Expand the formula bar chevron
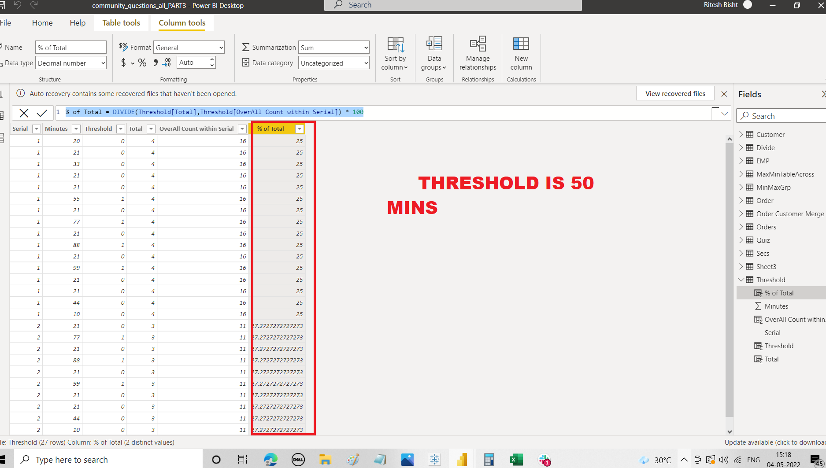Viewport: 826px width, 468px height. pos(725,114)
